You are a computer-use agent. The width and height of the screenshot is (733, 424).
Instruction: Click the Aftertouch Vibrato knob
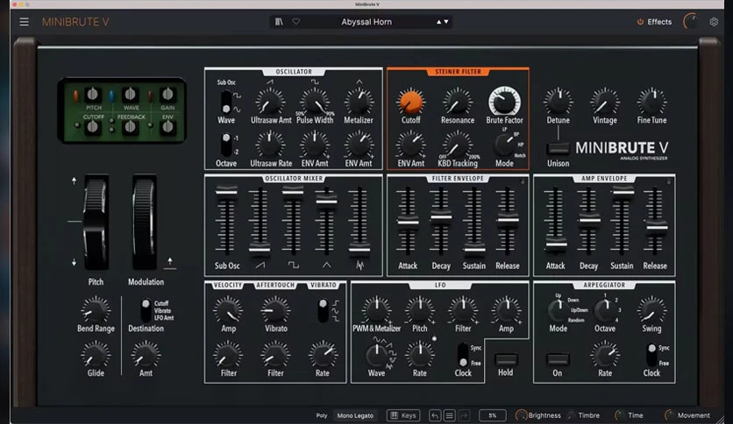point(275,310)
